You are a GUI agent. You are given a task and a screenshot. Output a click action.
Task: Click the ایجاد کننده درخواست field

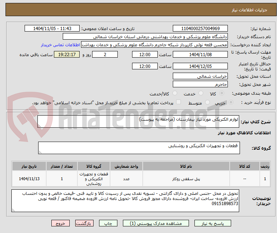pos(154,45)
